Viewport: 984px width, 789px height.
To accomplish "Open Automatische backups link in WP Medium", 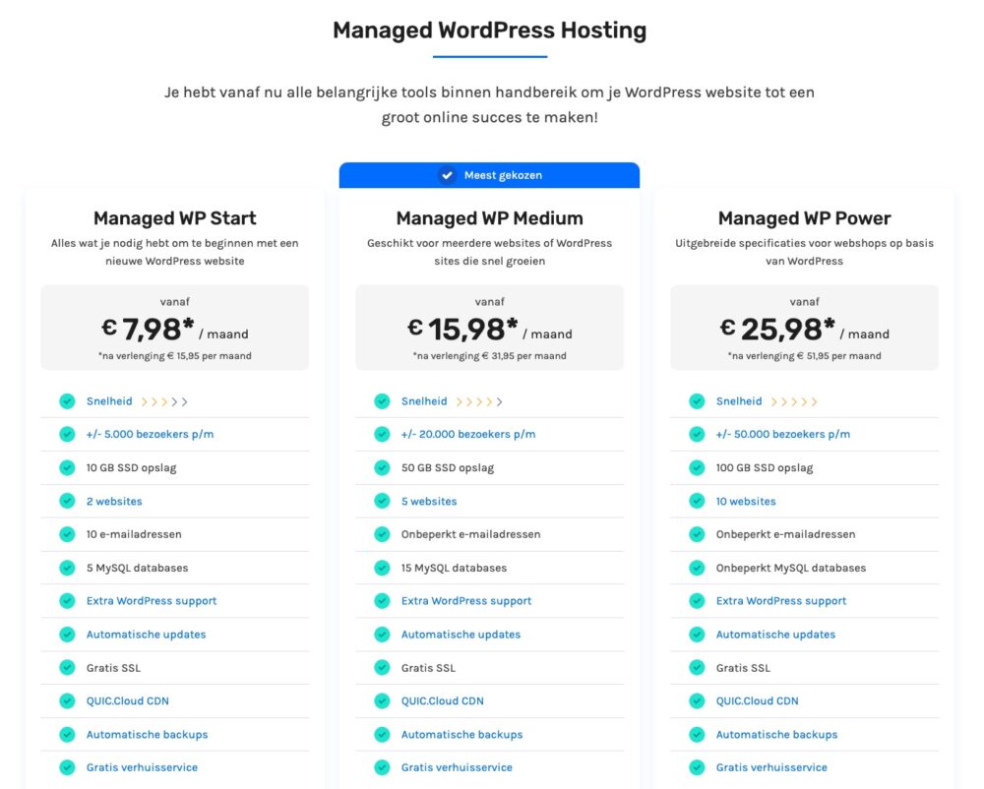I will (461, 735).
